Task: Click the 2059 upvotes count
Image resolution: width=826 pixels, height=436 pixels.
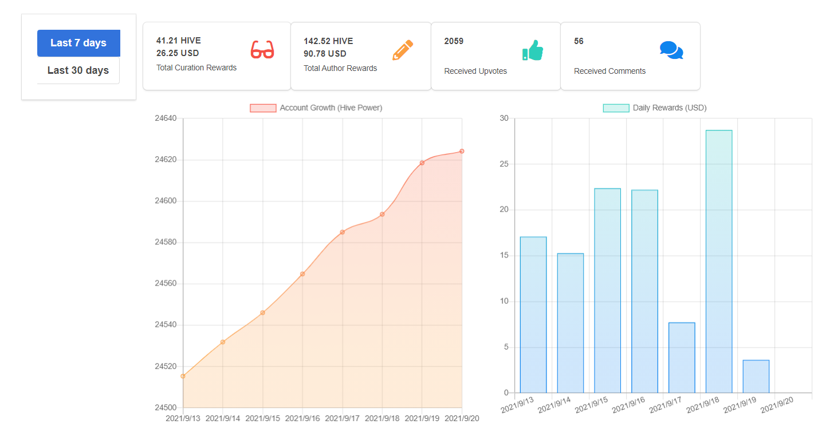Action: point(454,41)
